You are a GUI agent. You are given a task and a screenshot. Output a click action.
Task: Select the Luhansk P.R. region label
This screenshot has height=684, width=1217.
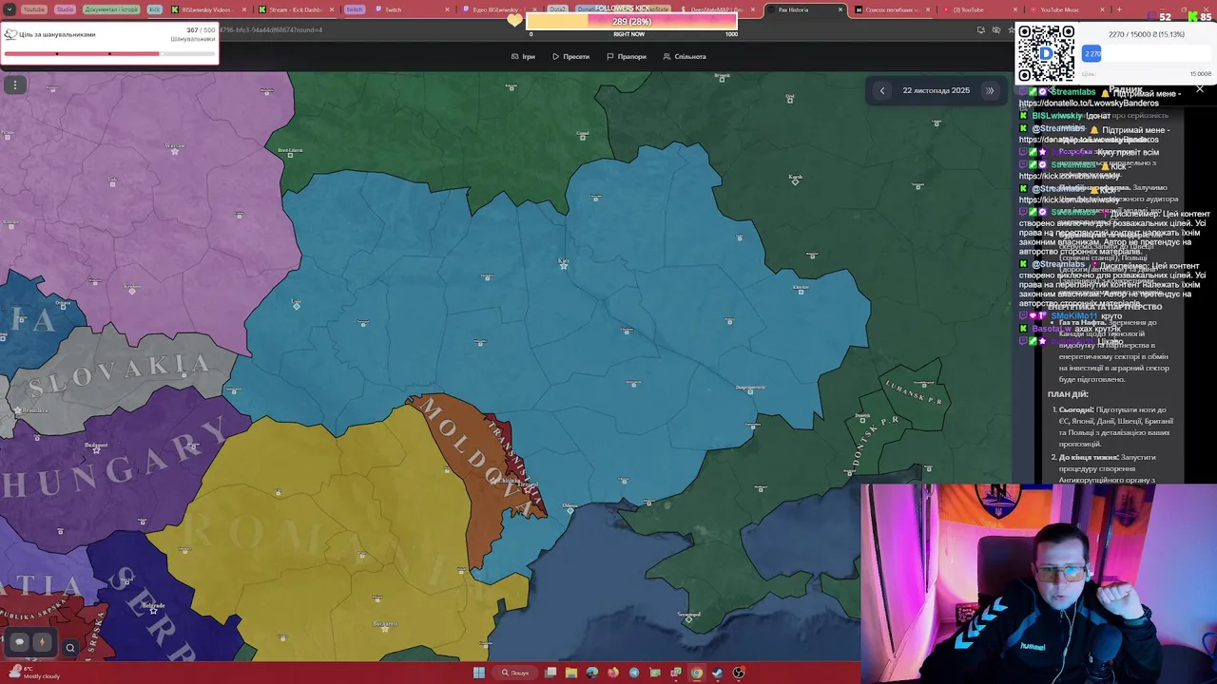coord(913,393)
